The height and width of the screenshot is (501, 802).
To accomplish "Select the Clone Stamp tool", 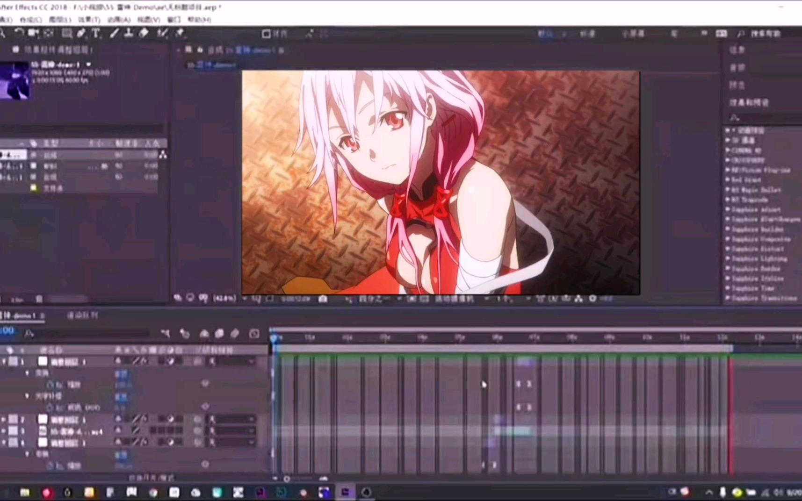I will (x=129, y=33).
